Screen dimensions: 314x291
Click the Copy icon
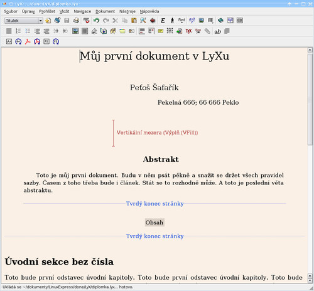click(x=125, y=21)
